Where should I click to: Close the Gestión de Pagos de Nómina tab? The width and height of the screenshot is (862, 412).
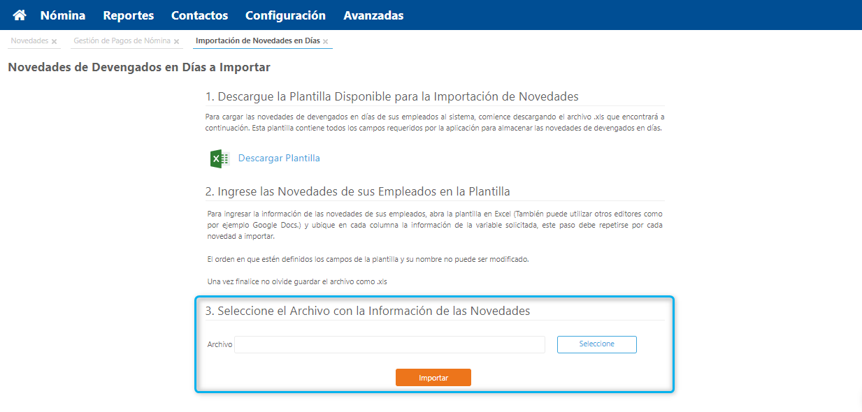(x=176, y=42)
